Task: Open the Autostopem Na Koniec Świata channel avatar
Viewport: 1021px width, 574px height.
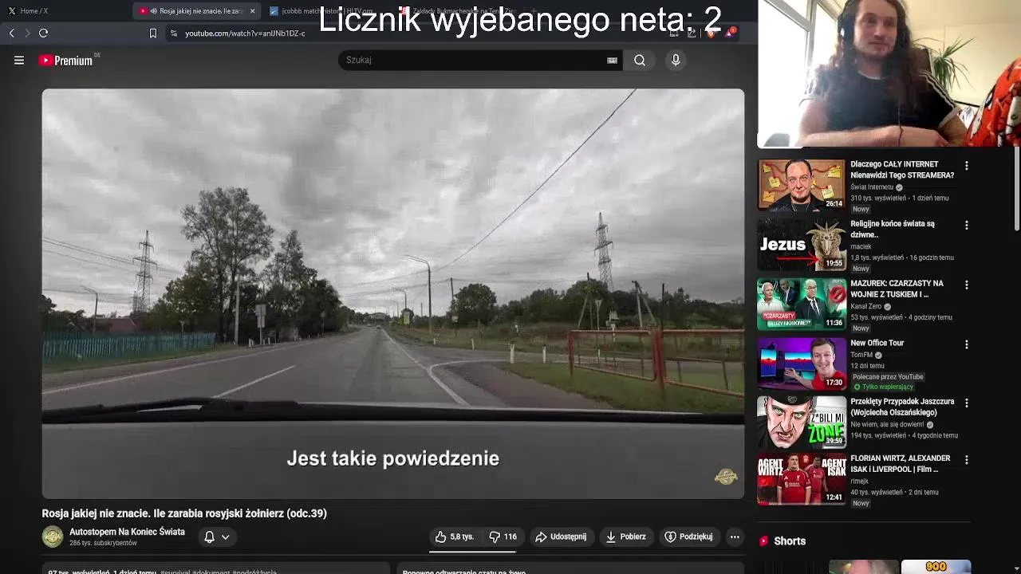Action: [x=53, y=537]
